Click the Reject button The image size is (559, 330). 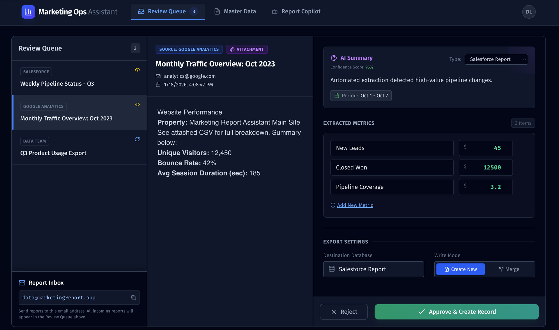[x=344, y=312]
